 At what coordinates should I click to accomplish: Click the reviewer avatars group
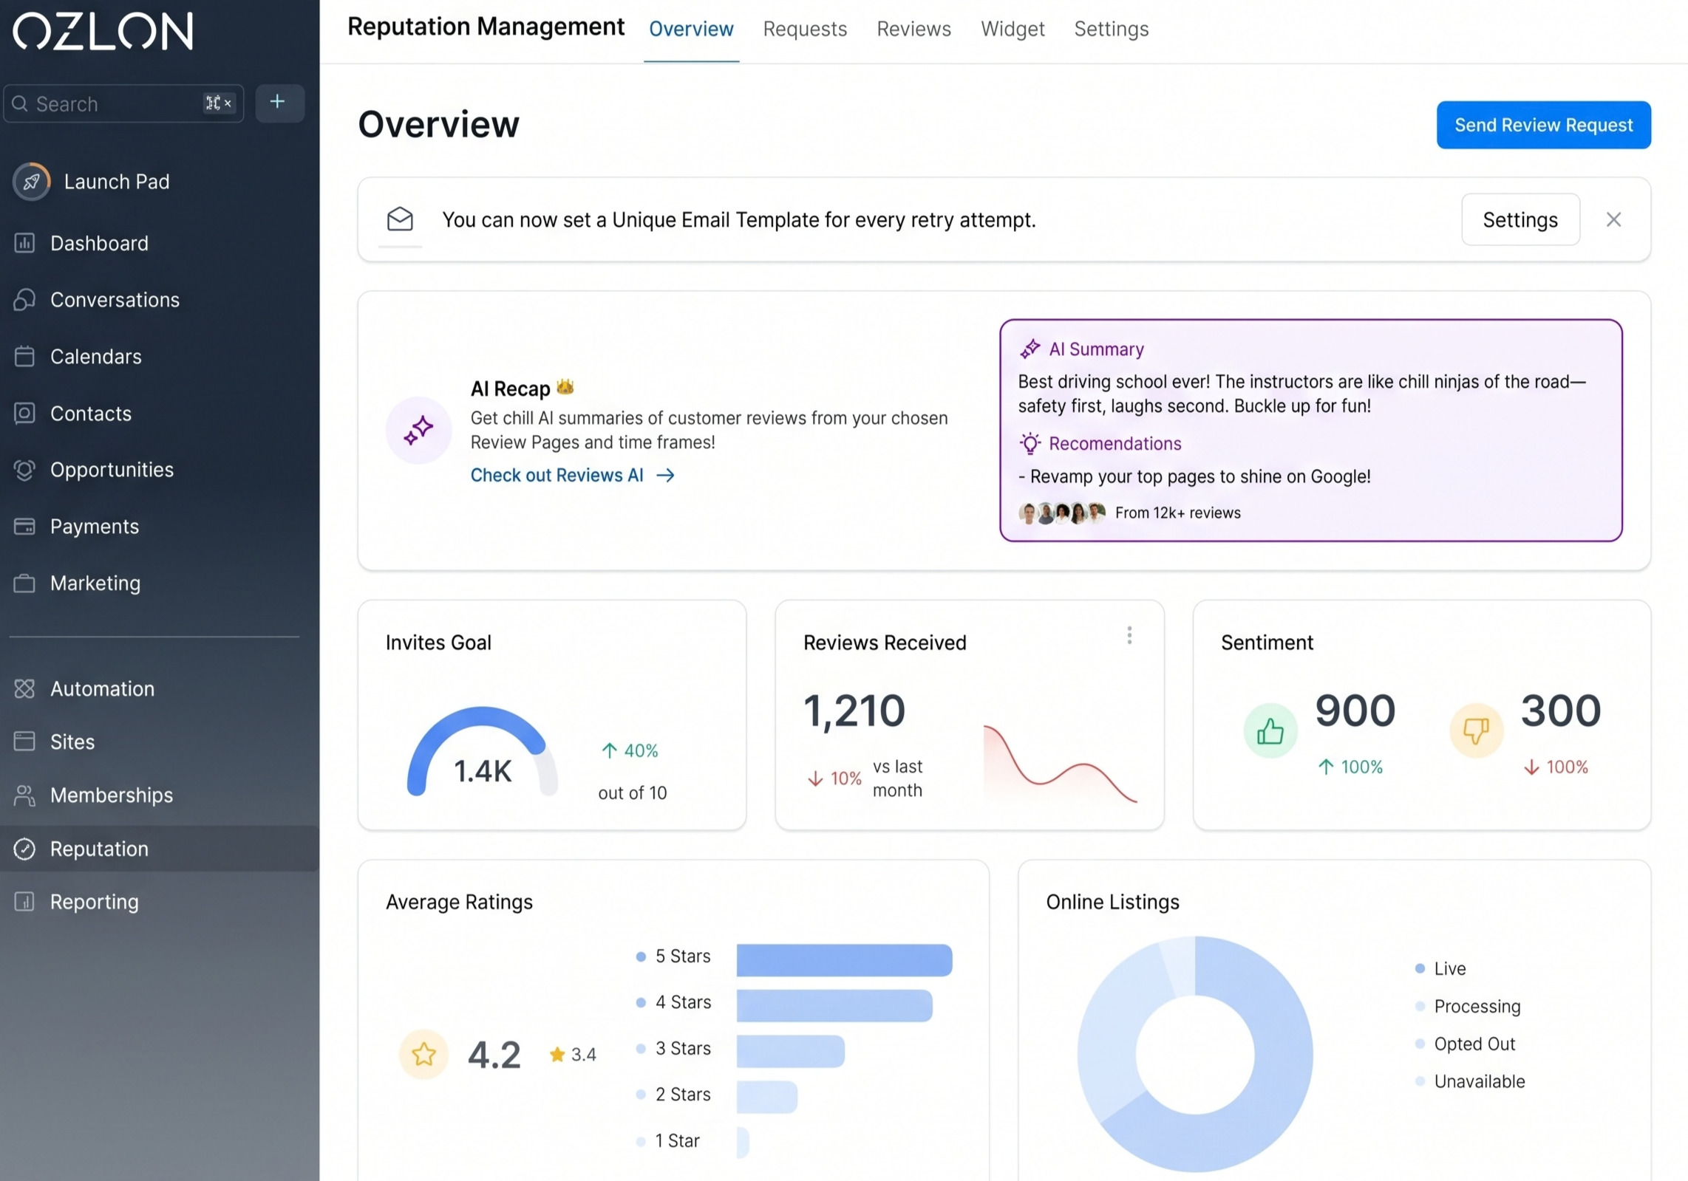pos(1061,513)
